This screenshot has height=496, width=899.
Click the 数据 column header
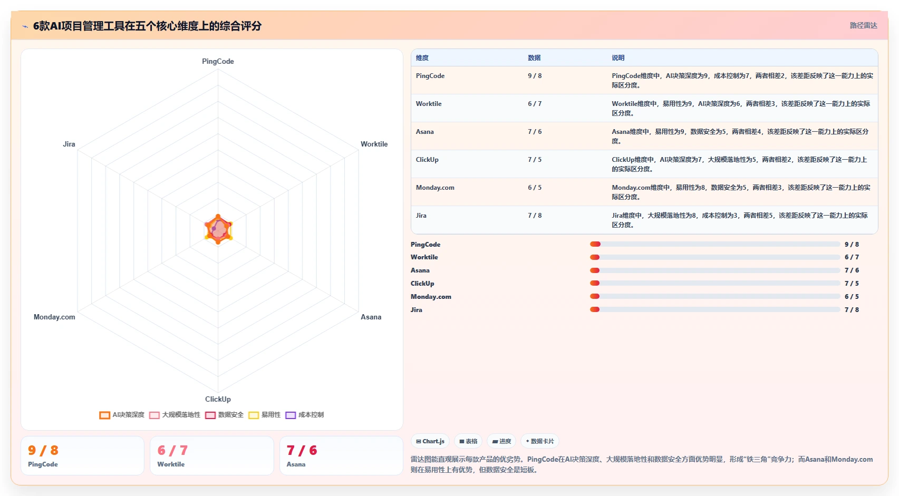(x=534, y=58)
